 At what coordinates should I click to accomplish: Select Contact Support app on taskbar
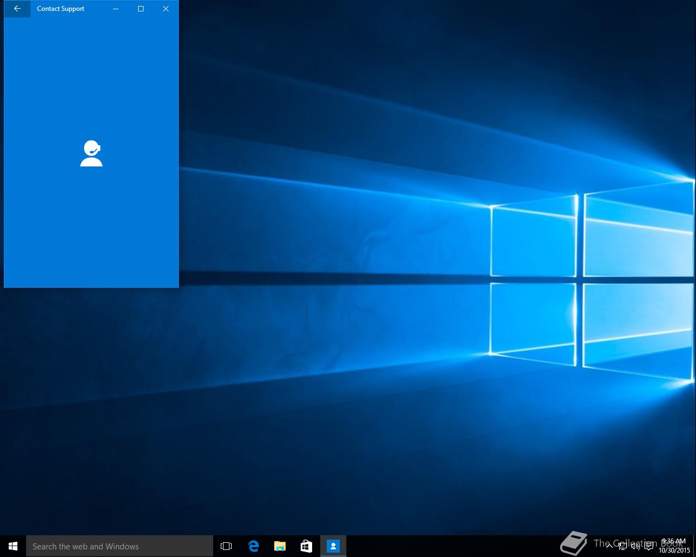tap(333, 546)
